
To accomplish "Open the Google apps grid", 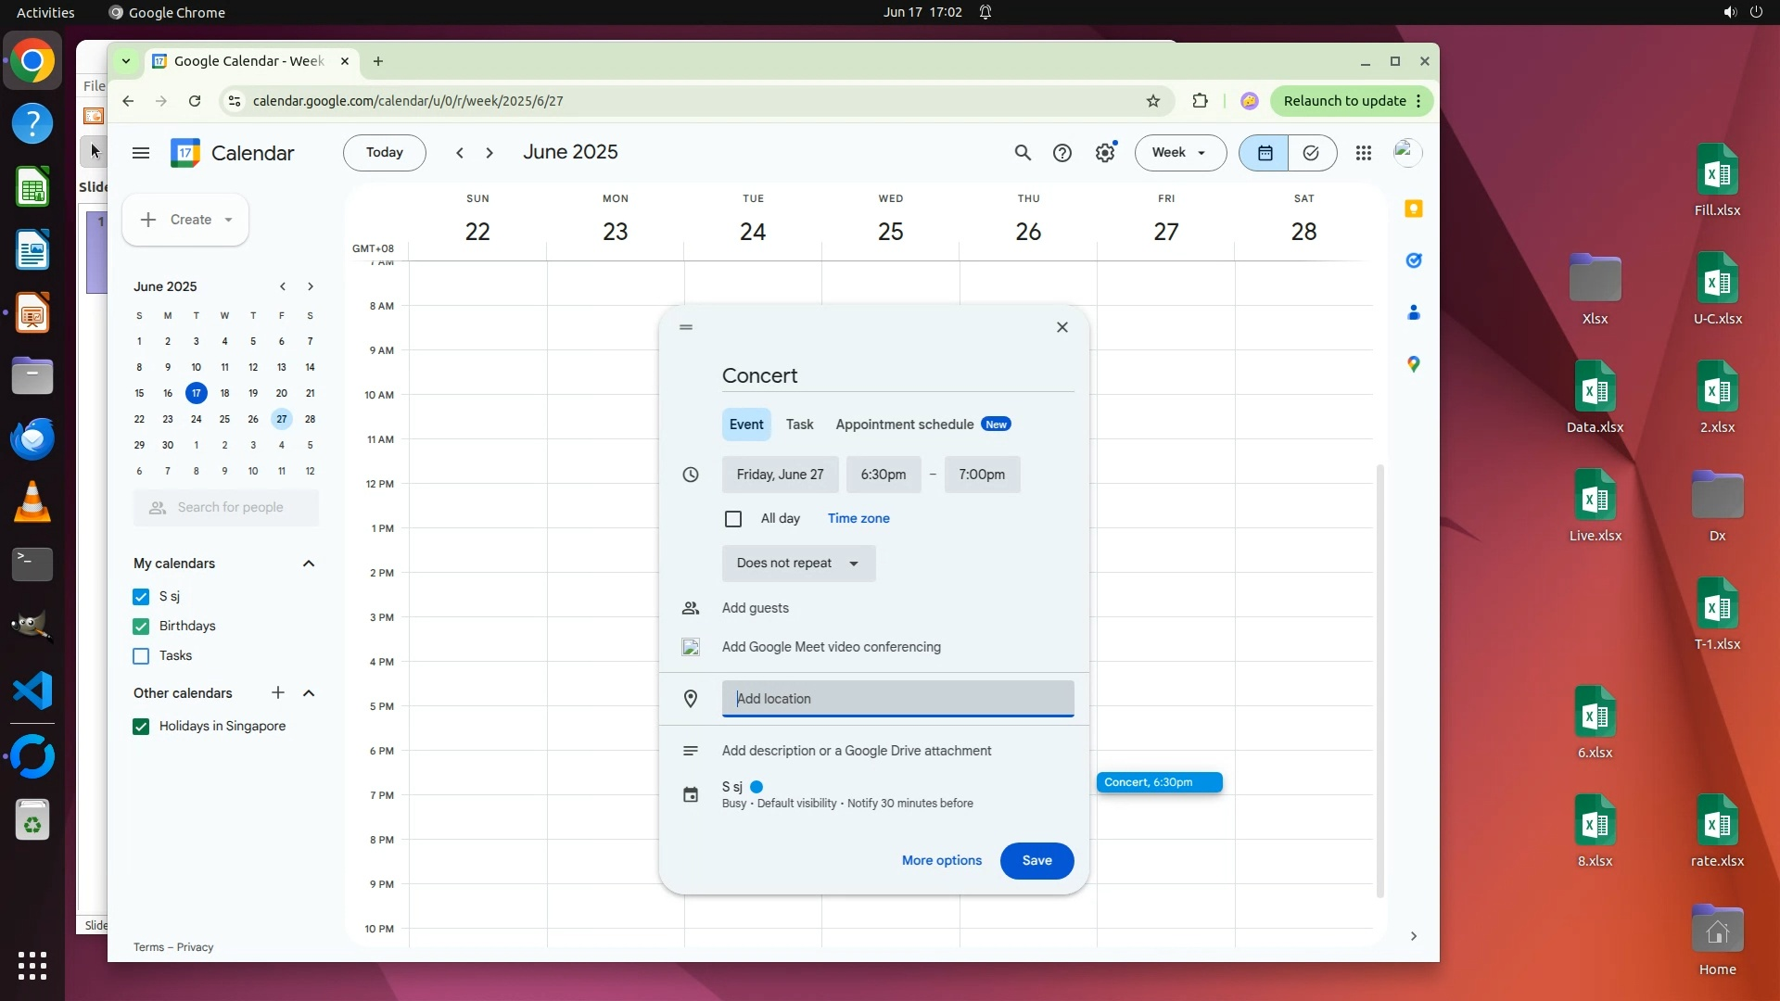I will [x=1363, y=153].
